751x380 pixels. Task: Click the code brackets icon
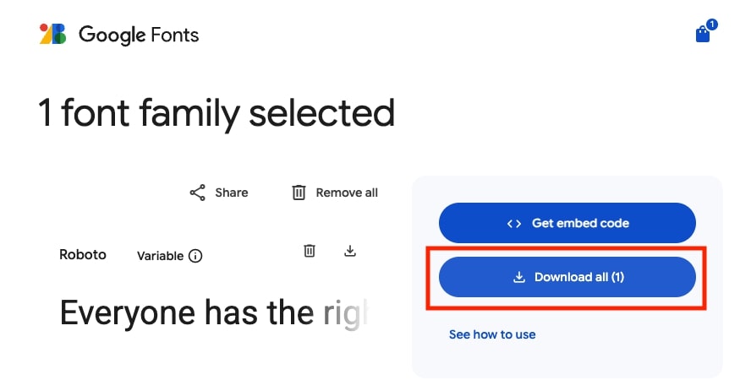[x=513, y=224]
